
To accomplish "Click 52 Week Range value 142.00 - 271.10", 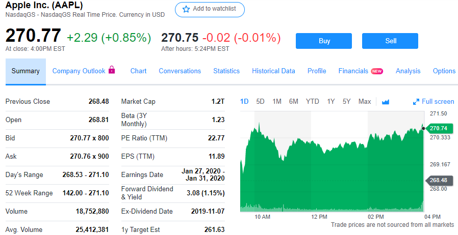I will click(86, 193).
